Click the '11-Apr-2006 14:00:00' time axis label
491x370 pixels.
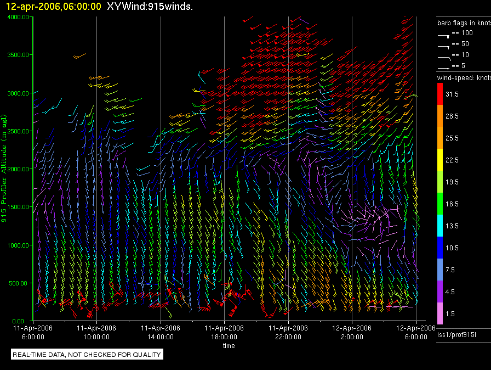(161, 332)
